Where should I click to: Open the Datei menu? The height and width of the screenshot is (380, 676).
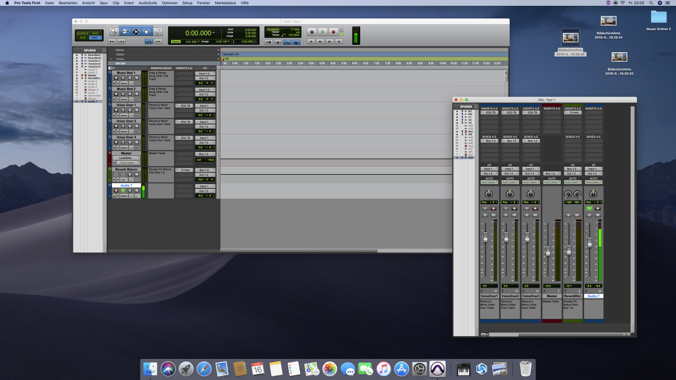50,3
